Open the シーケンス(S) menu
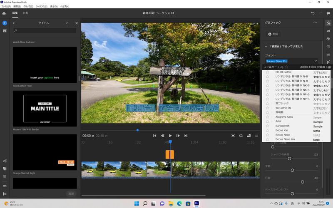Screen dimensions: 333x208 41,7
